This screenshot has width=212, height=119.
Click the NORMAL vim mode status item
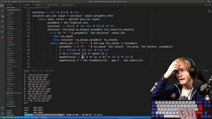click(44, 118)
